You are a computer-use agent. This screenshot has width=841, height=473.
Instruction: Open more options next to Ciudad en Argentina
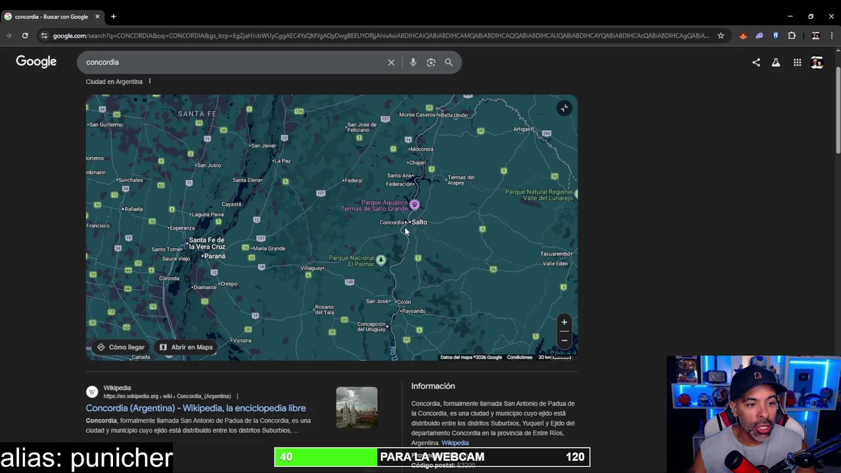click(150, 81)
